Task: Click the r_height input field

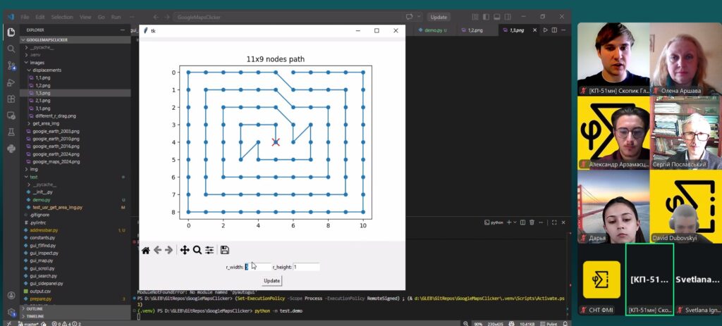Action: pyautogui.click(x=306, y=267)
